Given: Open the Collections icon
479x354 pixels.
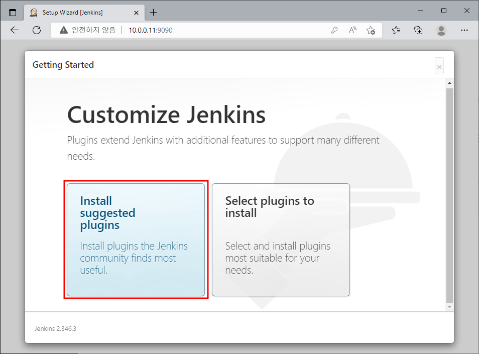Looking at the screenshot, I should pos(418,30).
